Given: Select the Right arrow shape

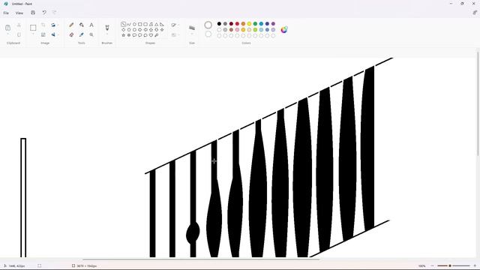Looking at the screenshot, I should coord(140,30).
